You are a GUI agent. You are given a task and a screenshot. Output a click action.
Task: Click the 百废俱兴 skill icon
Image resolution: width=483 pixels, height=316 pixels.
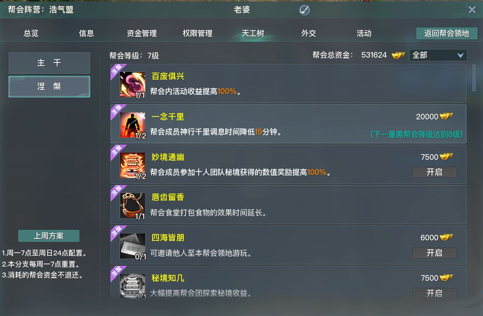tap(132, 84)
